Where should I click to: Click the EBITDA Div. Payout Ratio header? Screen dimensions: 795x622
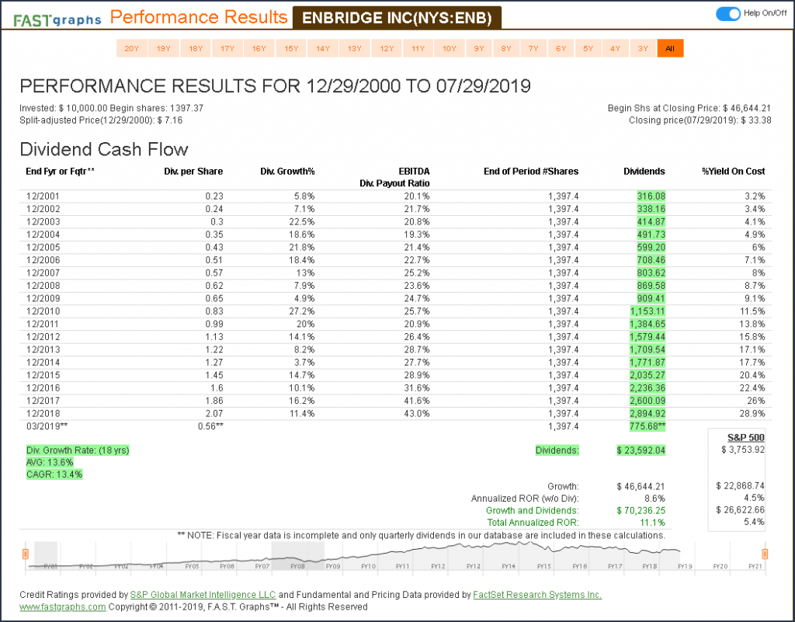coord(394,177)
